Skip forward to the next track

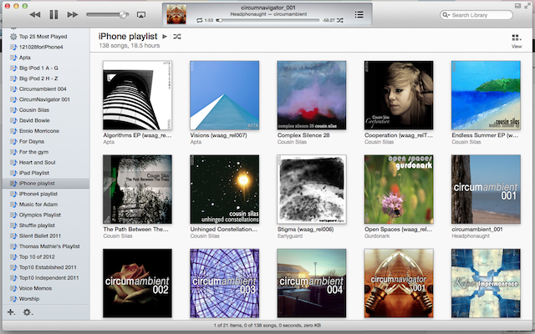tap(73, 15)
